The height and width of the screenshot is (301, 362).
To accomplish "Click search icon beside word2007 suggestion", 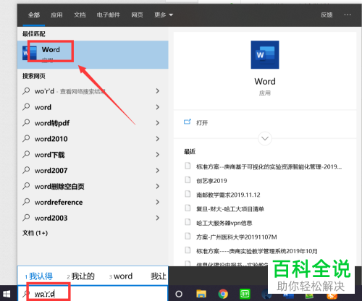I will pyautogui.click(x=26, y=170).
